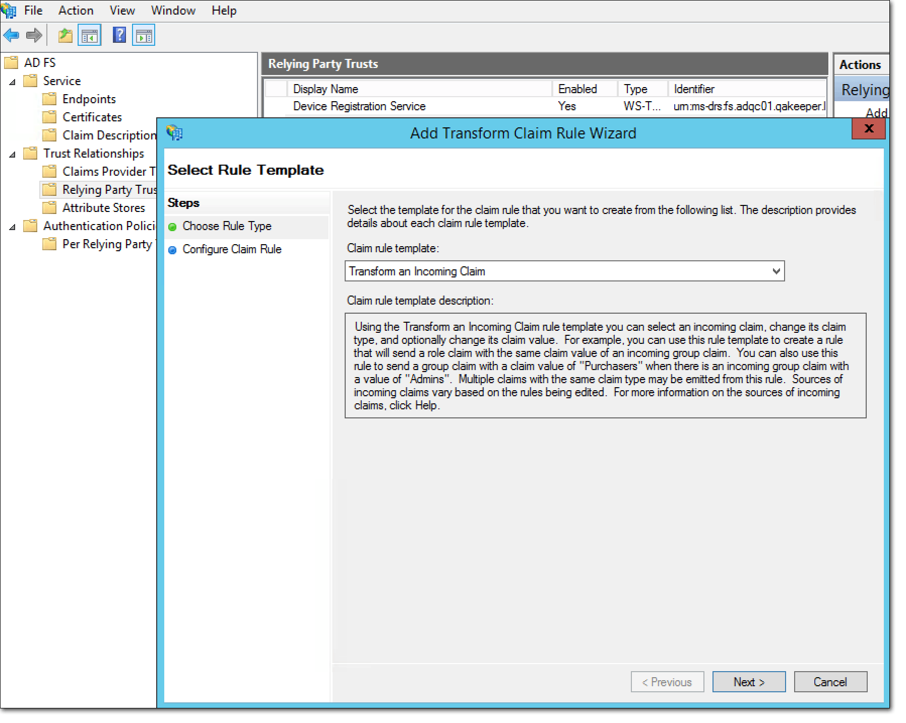The height and width of the screenshot is (723, 906).
Task: Click the Next button in the wizard
Action: click(x=749, y=682)
